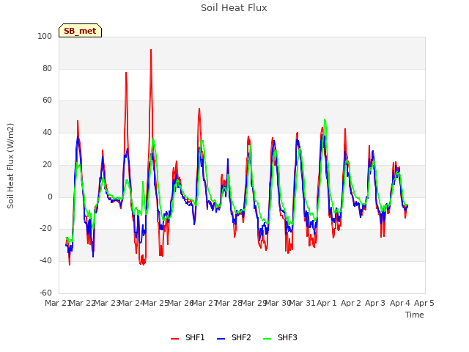Click the Mar 27 x-axis label
This screenshot has width=469, height=352.
tap(204, 303)
